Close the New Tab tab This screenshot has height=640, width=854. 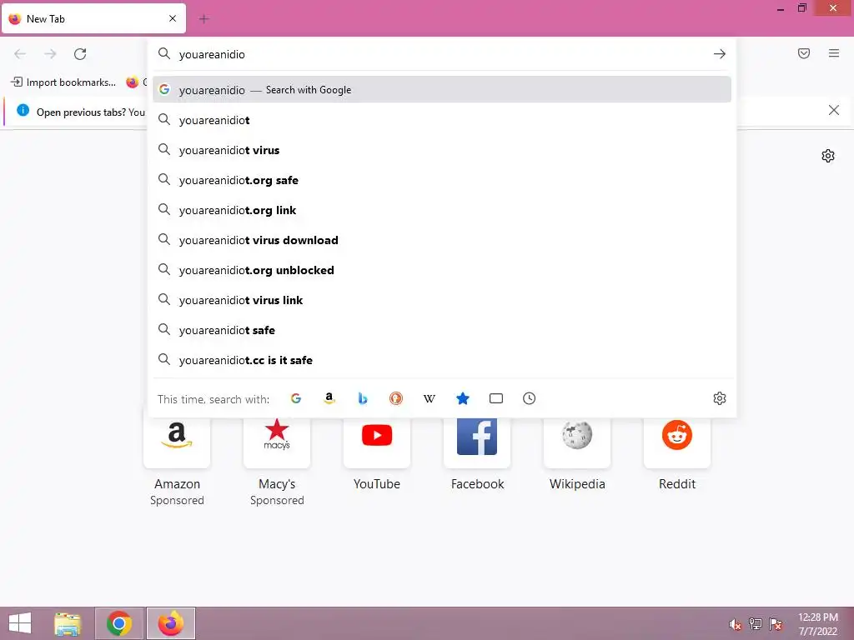tap(173, 18)
